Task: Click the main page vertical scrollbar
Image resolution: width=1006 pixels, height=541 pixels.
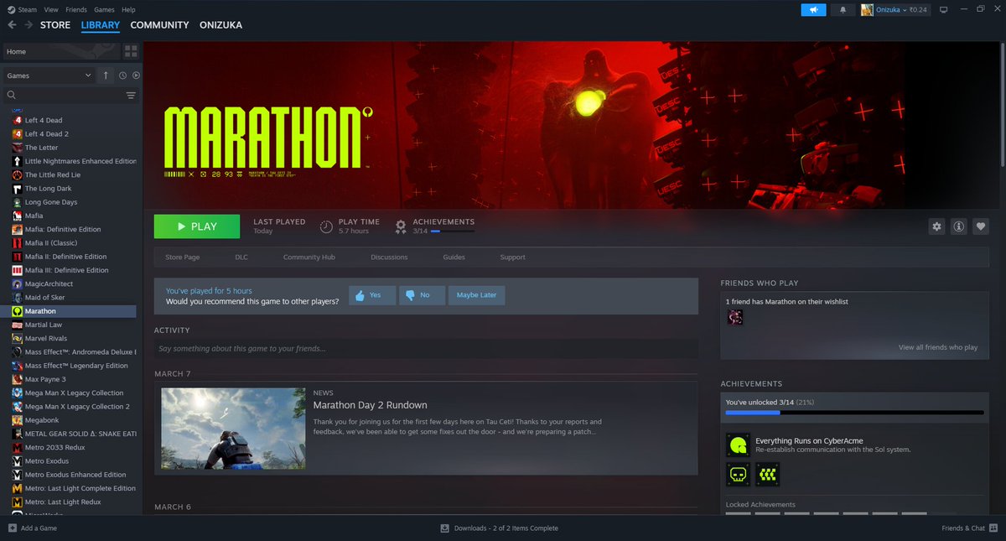Action: pyautogui.click(x=1001, y=105)
